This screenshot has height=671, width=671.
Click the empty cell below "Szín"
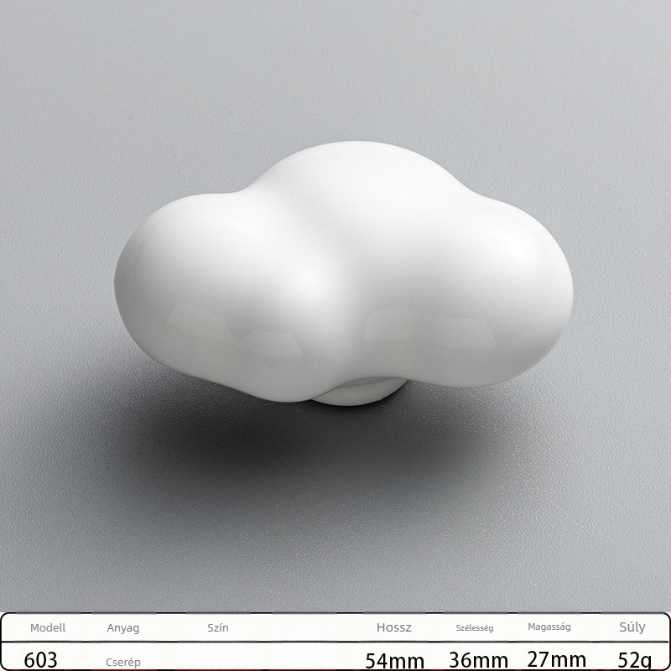coord(217,660)
